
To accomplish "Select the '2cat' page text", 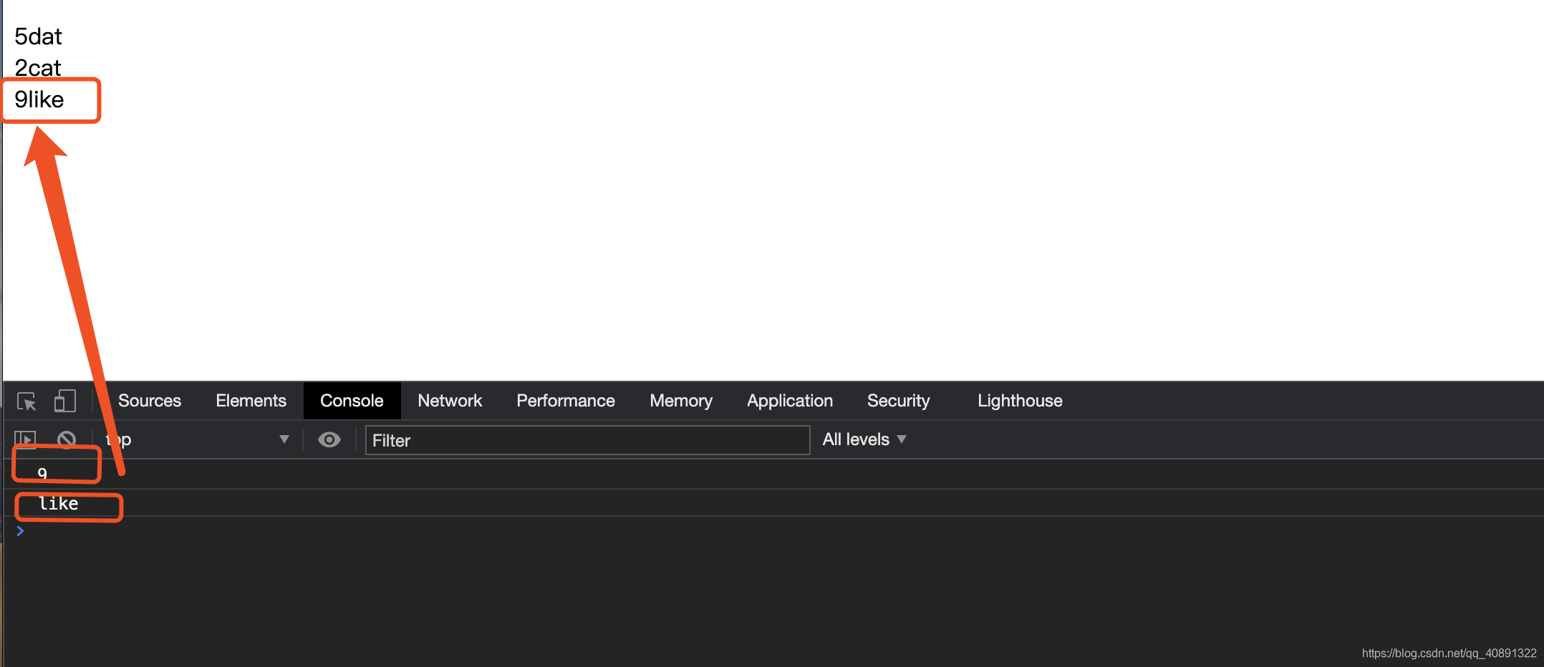I will pyautogui.click(x=38, y=68).
